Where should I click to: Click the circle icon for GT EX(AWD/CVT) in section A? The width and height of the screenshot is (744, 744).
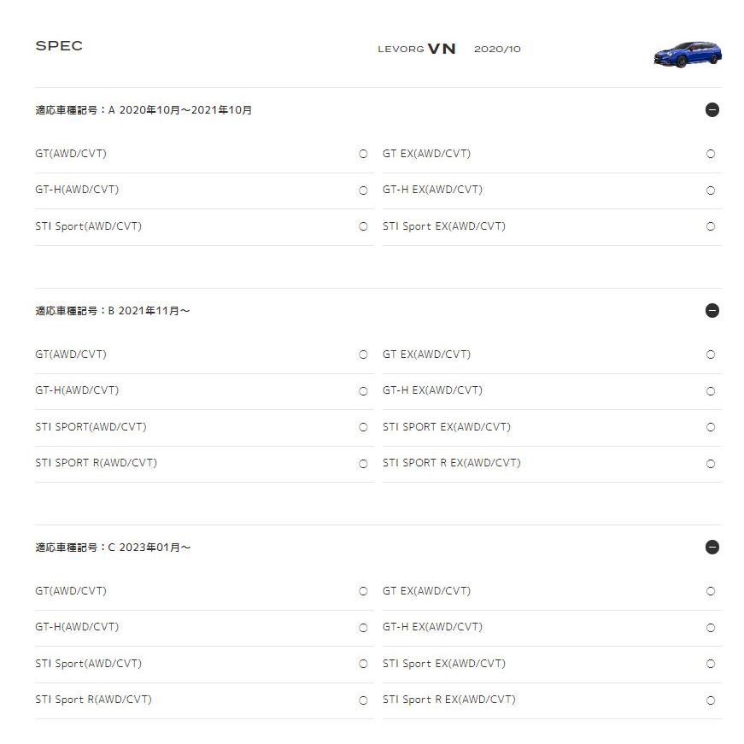pos(711,154)
